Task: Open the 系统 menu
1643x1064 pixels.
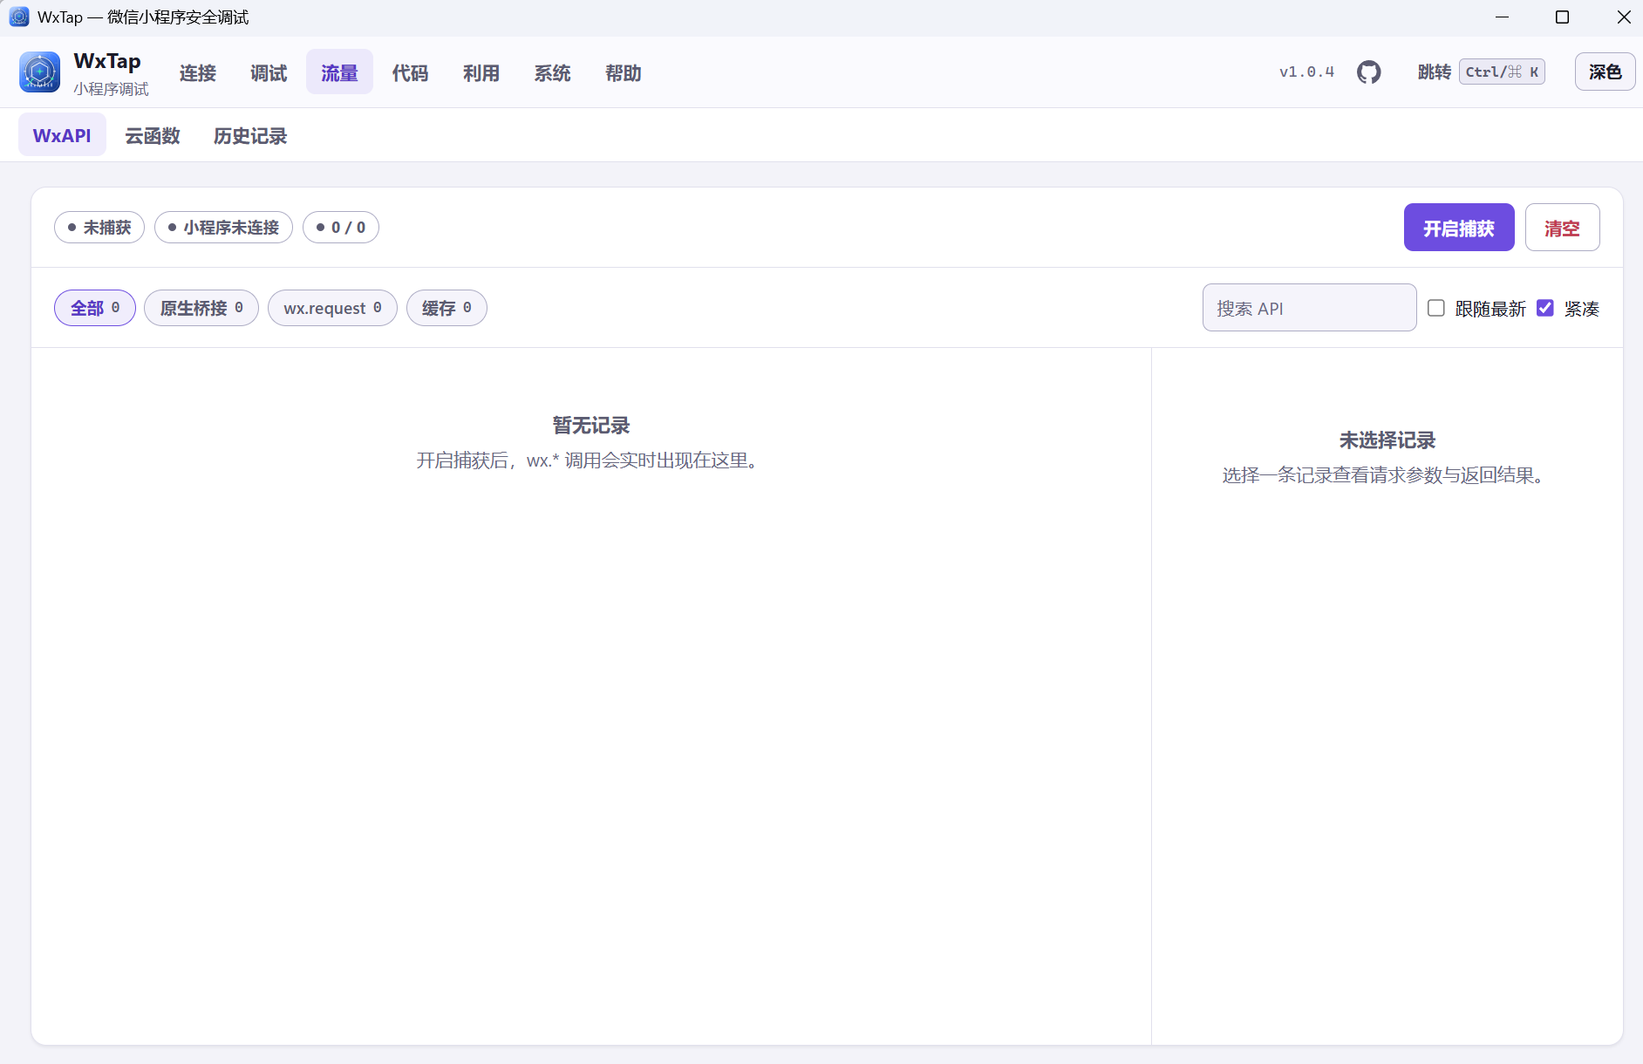Action: tap(552, 72)
